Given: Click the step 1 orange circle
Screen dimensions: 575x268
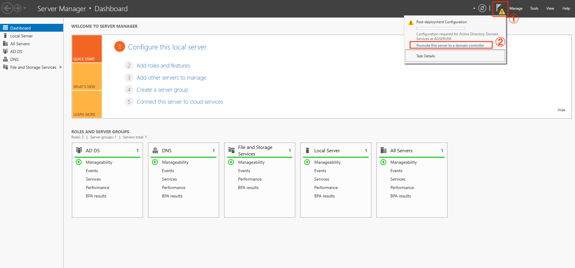Looking at the screenshot, I should tap(120, 47).
